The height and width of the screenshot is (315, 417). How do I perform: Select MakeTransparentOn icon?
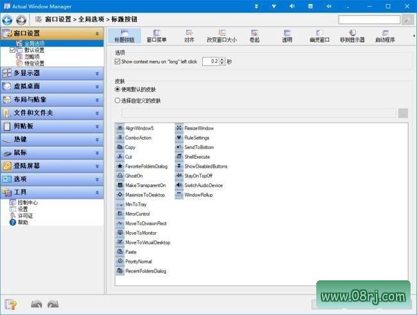pos(120,185)
